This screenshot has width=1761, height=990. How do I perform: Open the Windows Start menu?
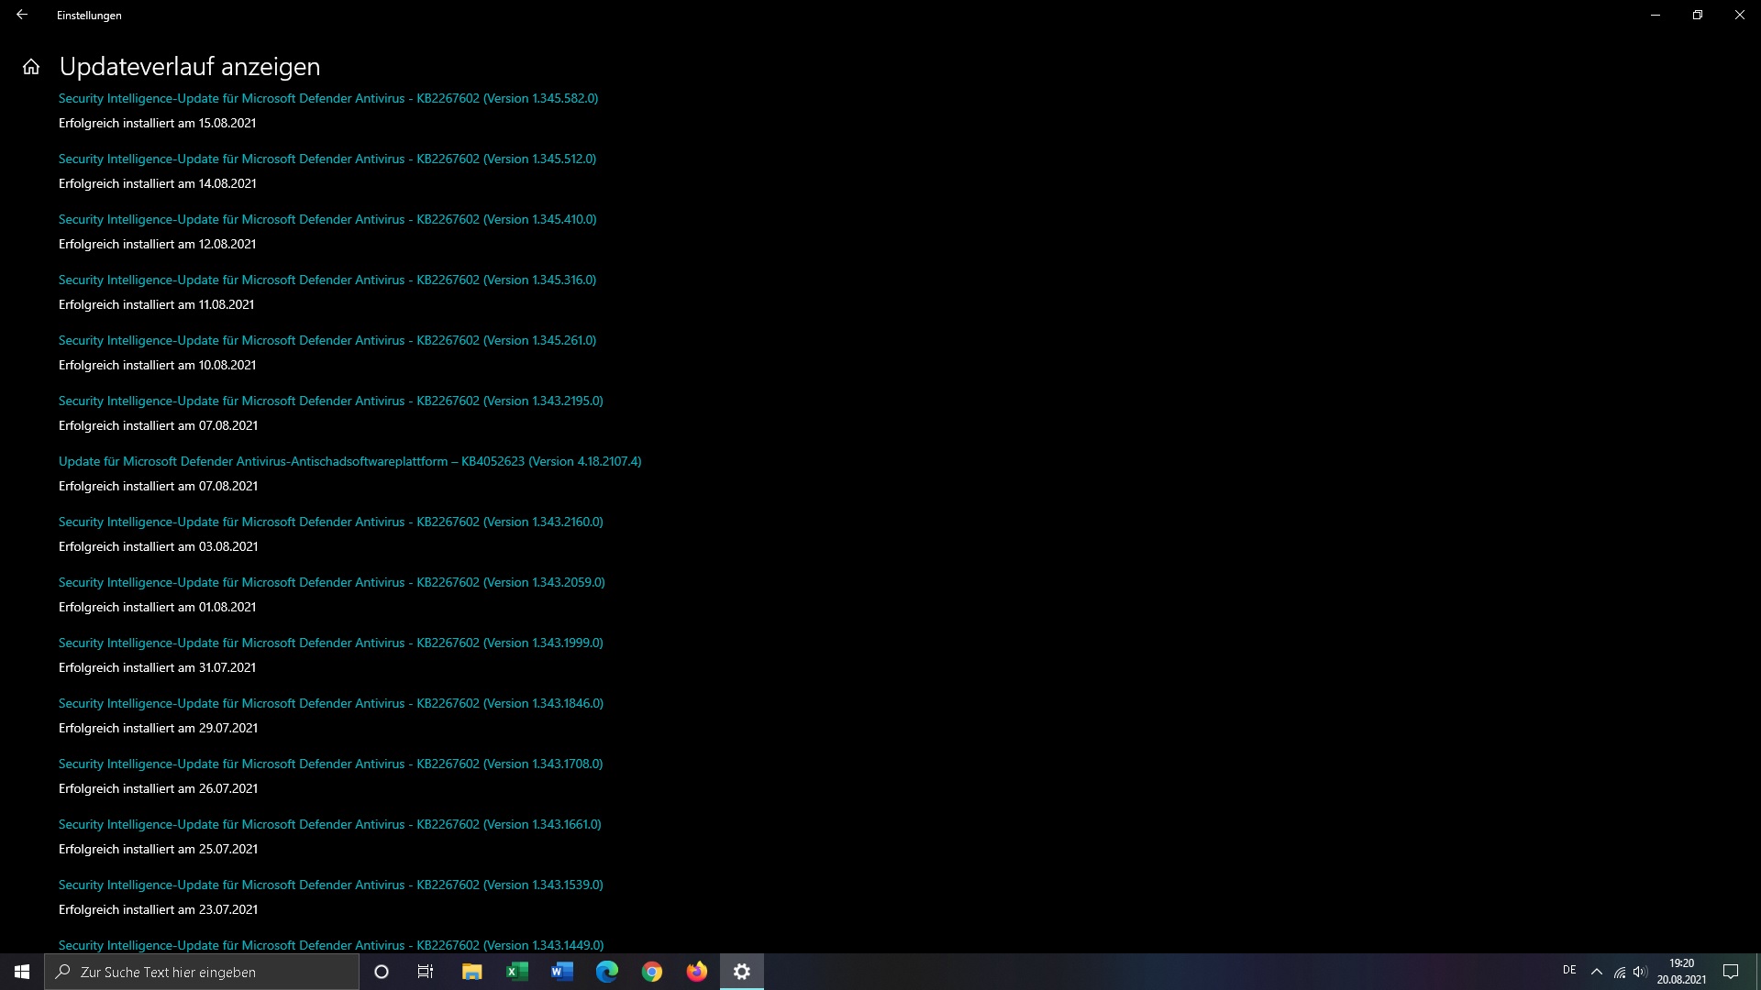pyautogui.click(x=22, y=972)
